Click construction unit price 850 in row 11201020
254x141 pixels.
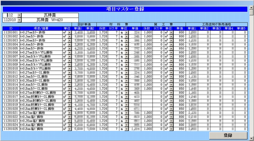click(180, 109)
